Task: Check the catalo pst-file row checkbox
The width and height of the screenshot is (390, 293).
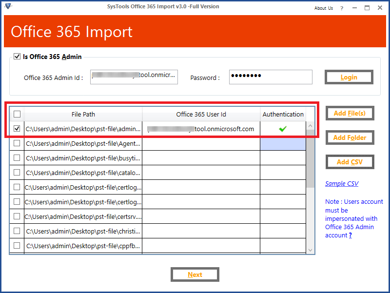Action: point(17,173)
